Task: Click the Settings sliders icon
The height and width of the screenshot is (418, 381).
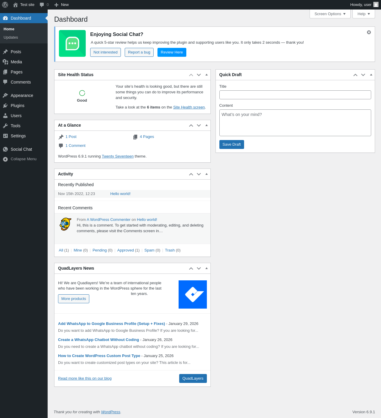Action: (x=5, y=136)
